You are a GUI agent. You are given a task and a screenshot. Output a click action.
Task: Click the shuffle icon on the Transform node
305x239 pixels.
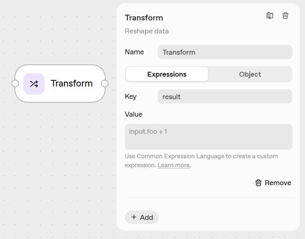[x=34, y=84]
